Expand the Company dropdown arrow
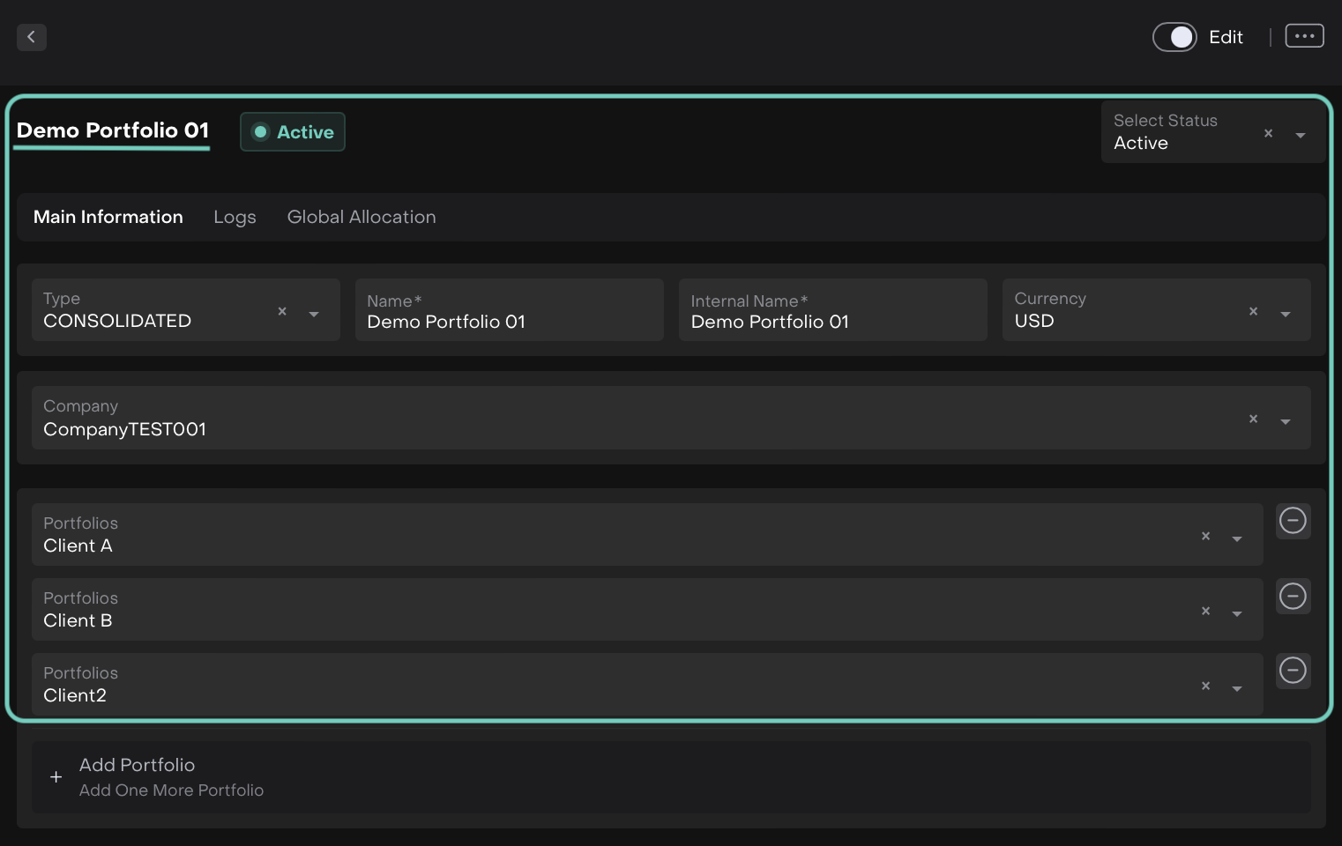This screenshot has width=1342, height=846. 1286,421
